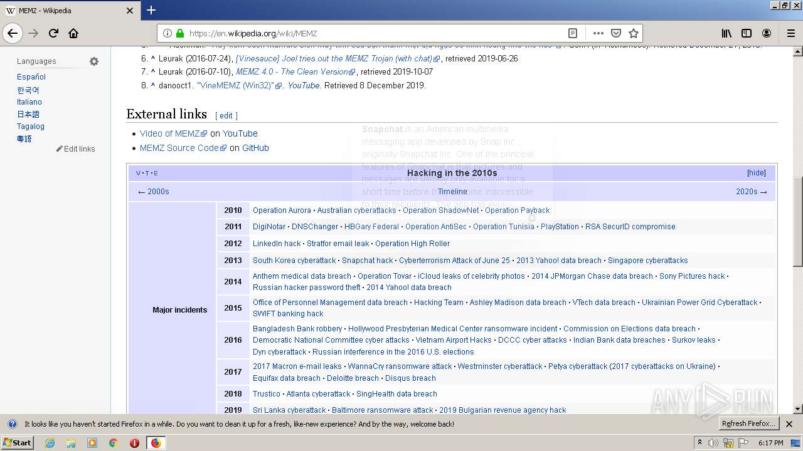Select Firefox taskbar button
Image resolution: width=803 pixels, height=451 pixels.
click(x=156, y=443)
